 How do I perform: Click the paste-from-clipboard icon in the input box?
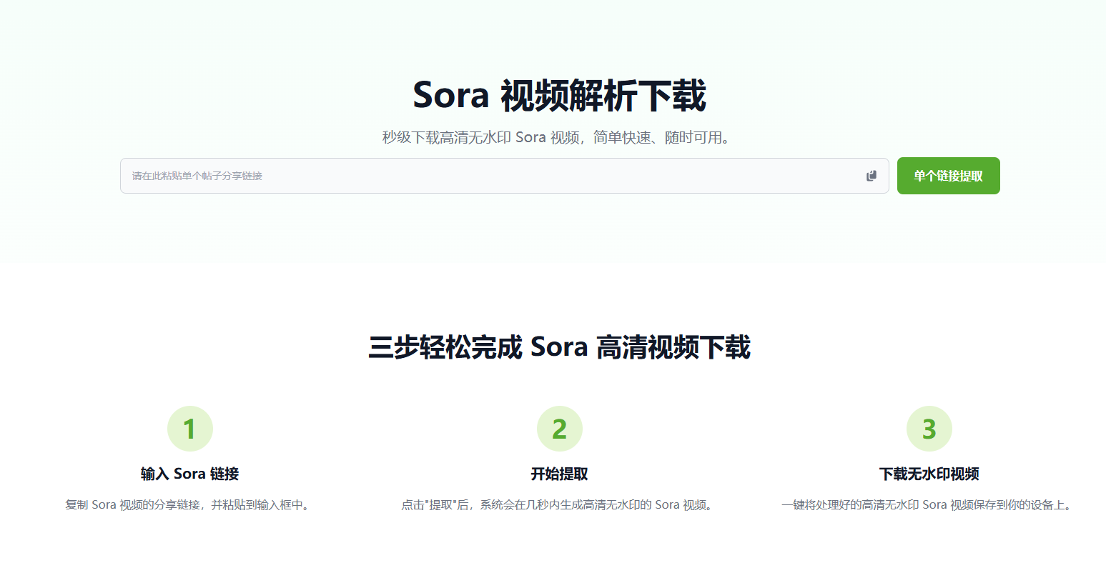click(871, 175)
